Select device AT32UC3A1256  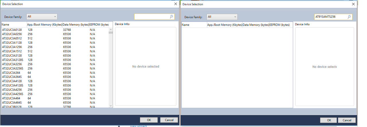54,47
